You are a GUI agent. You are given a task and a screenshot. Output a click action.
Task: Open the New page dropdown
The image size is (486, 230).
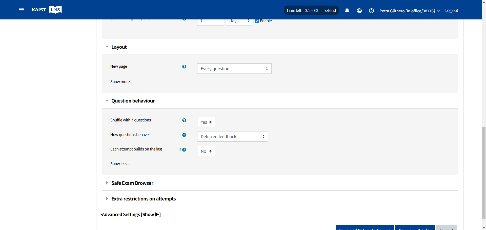(234, 69)
